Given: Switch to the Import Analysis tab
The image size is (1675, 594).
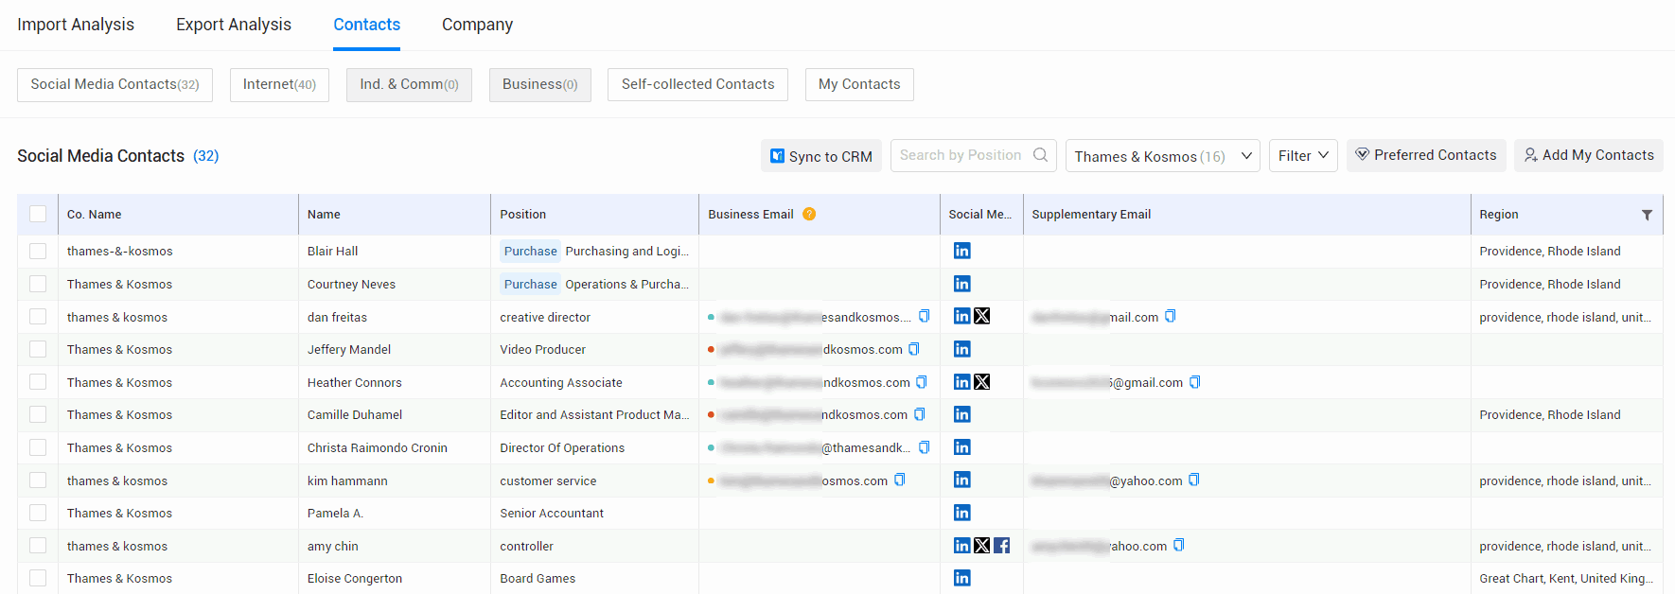Looking at the screenshot, I should click(x=76, y=25).
